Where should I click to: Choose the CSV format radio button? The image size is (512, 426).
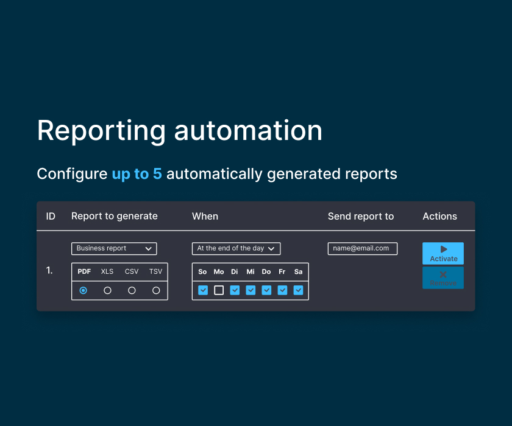coord(132,290)
